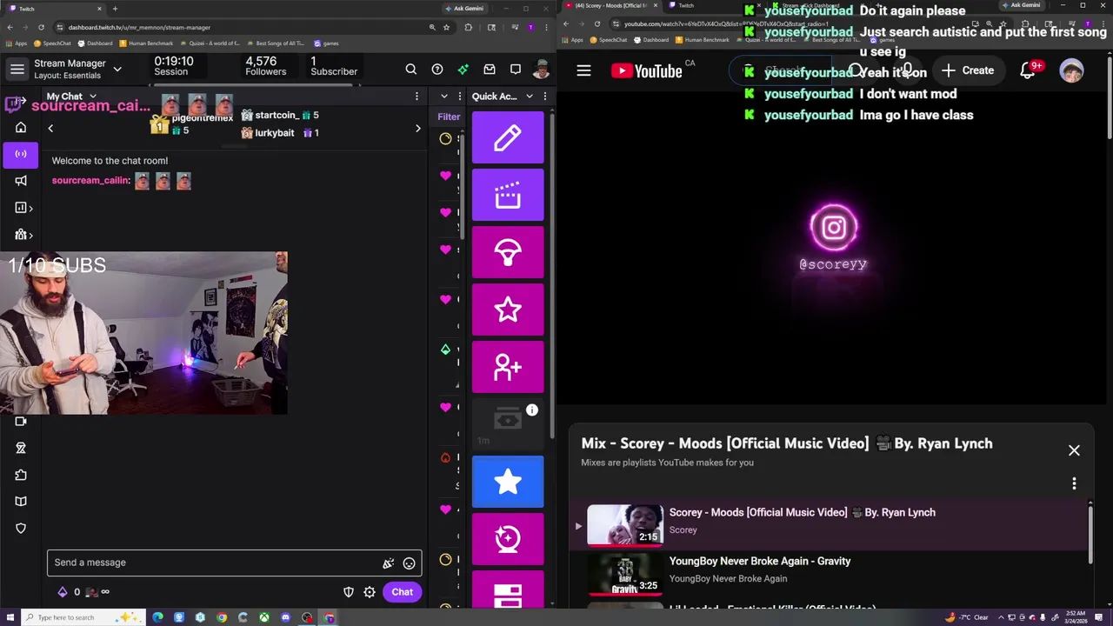The width and height of the screenshot is (1113, 626).
Task: Expand the My Chat panel dropdown
Action: coord(93,97)
